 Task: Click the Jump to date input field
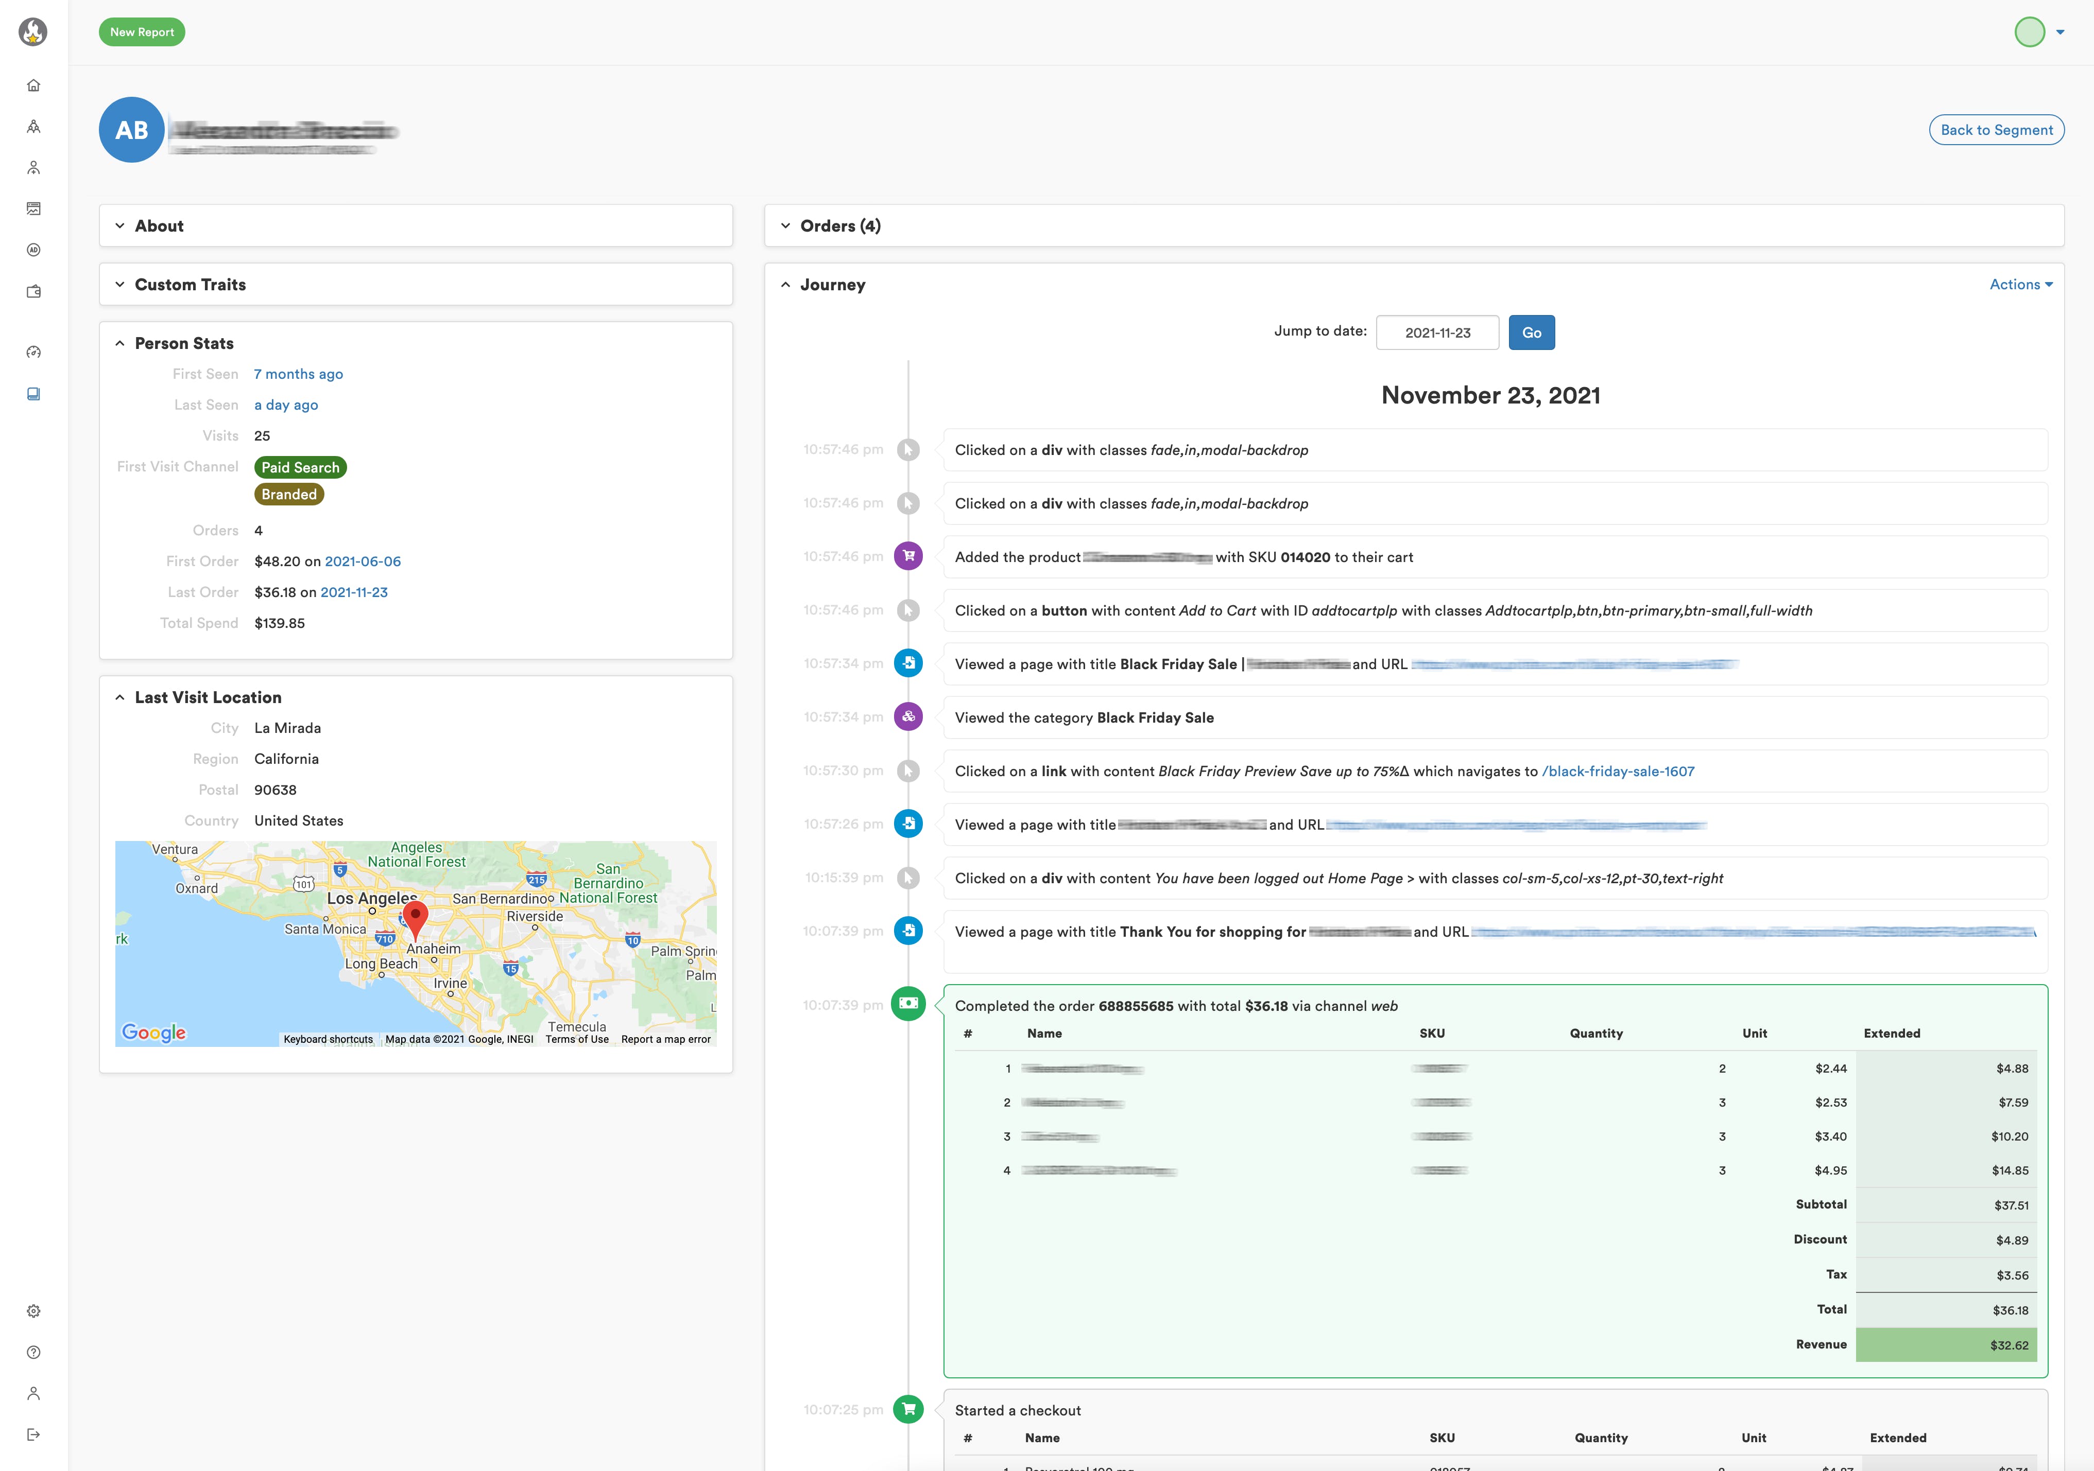pyautogui.click(x=1436, y=332)
